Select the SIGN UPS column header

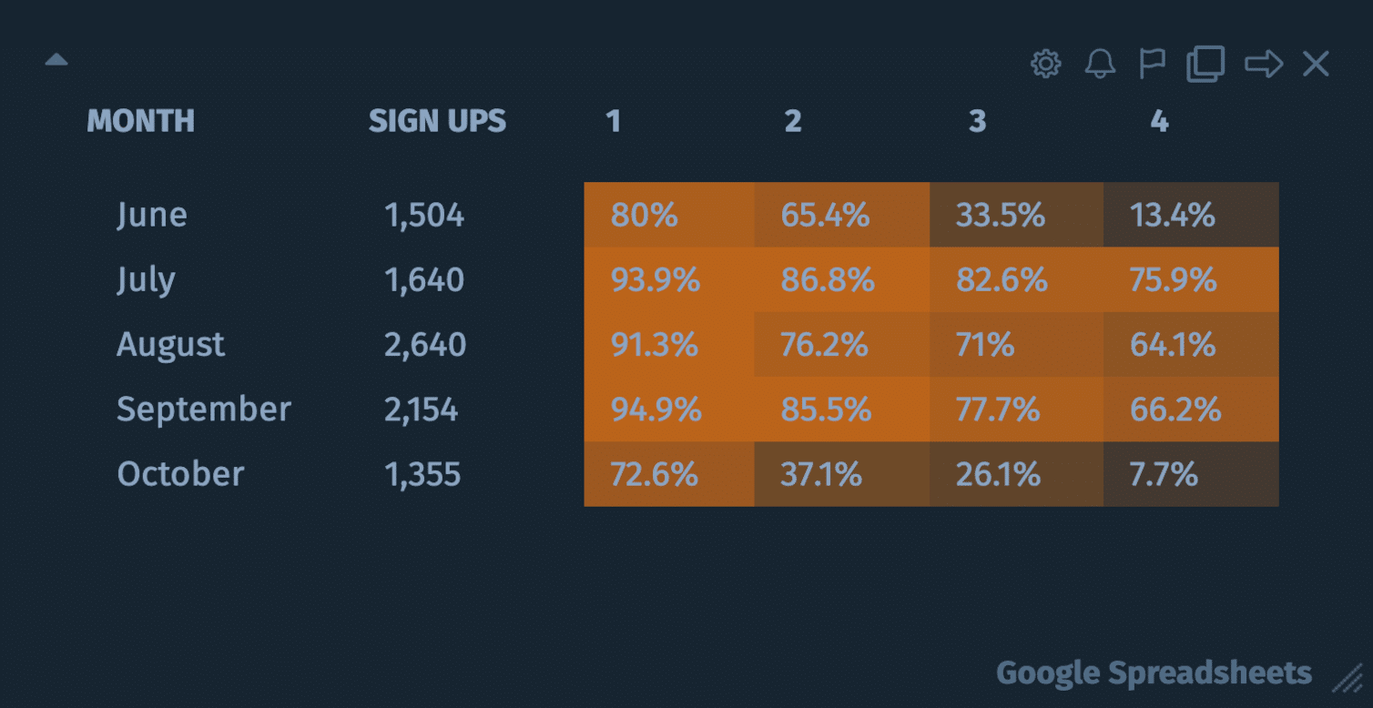437,121
